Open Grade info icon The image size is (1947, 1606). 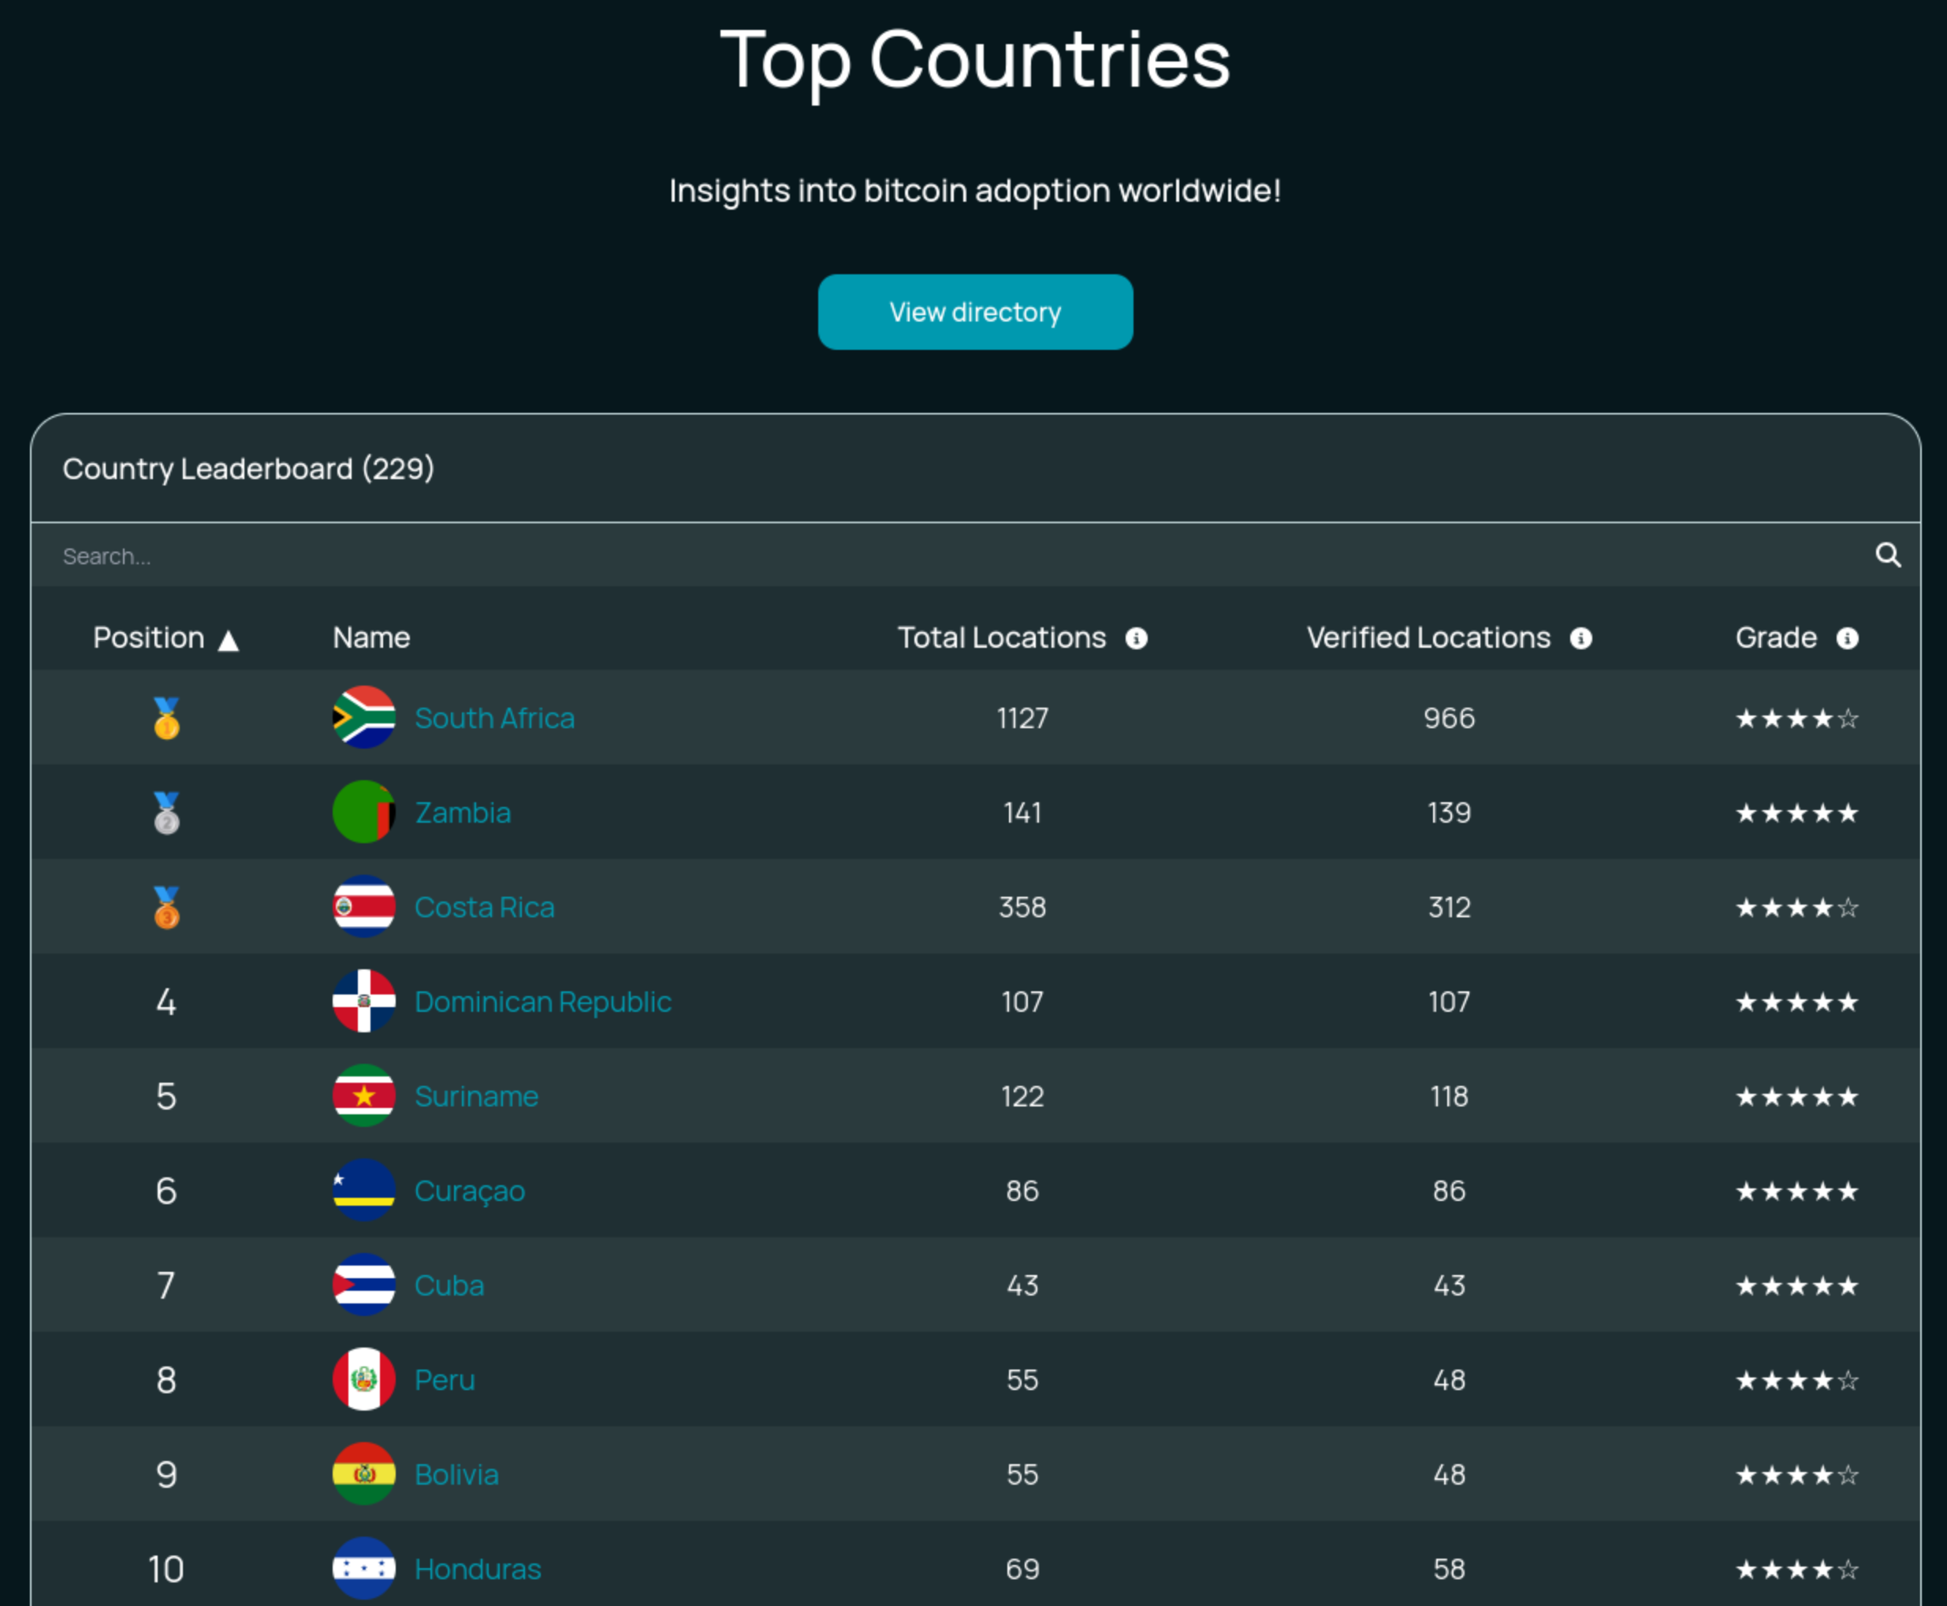(x=1847, y=638)
